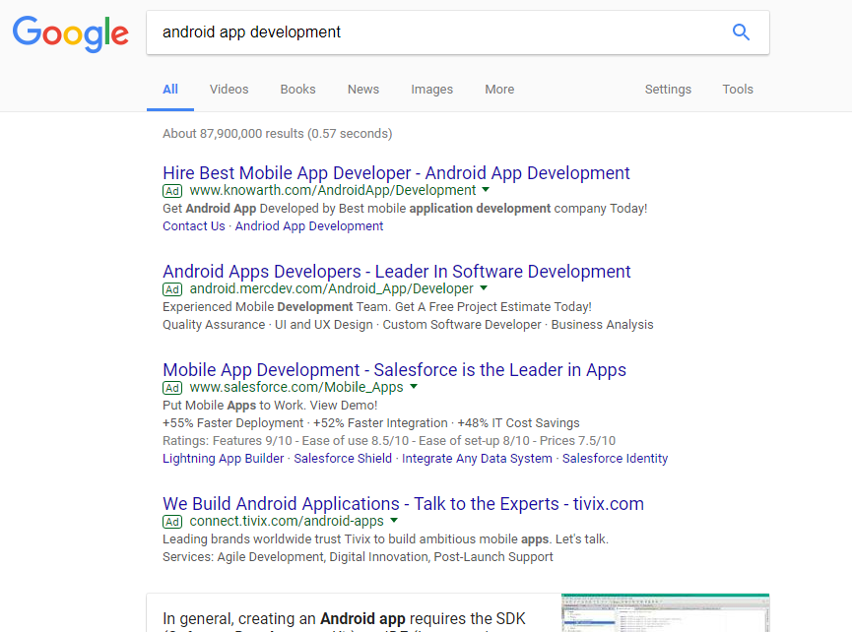Screen dimensions: 852x632
Task: Click the 'Ratings: Features 9/10' line
Action: point(389,440)
